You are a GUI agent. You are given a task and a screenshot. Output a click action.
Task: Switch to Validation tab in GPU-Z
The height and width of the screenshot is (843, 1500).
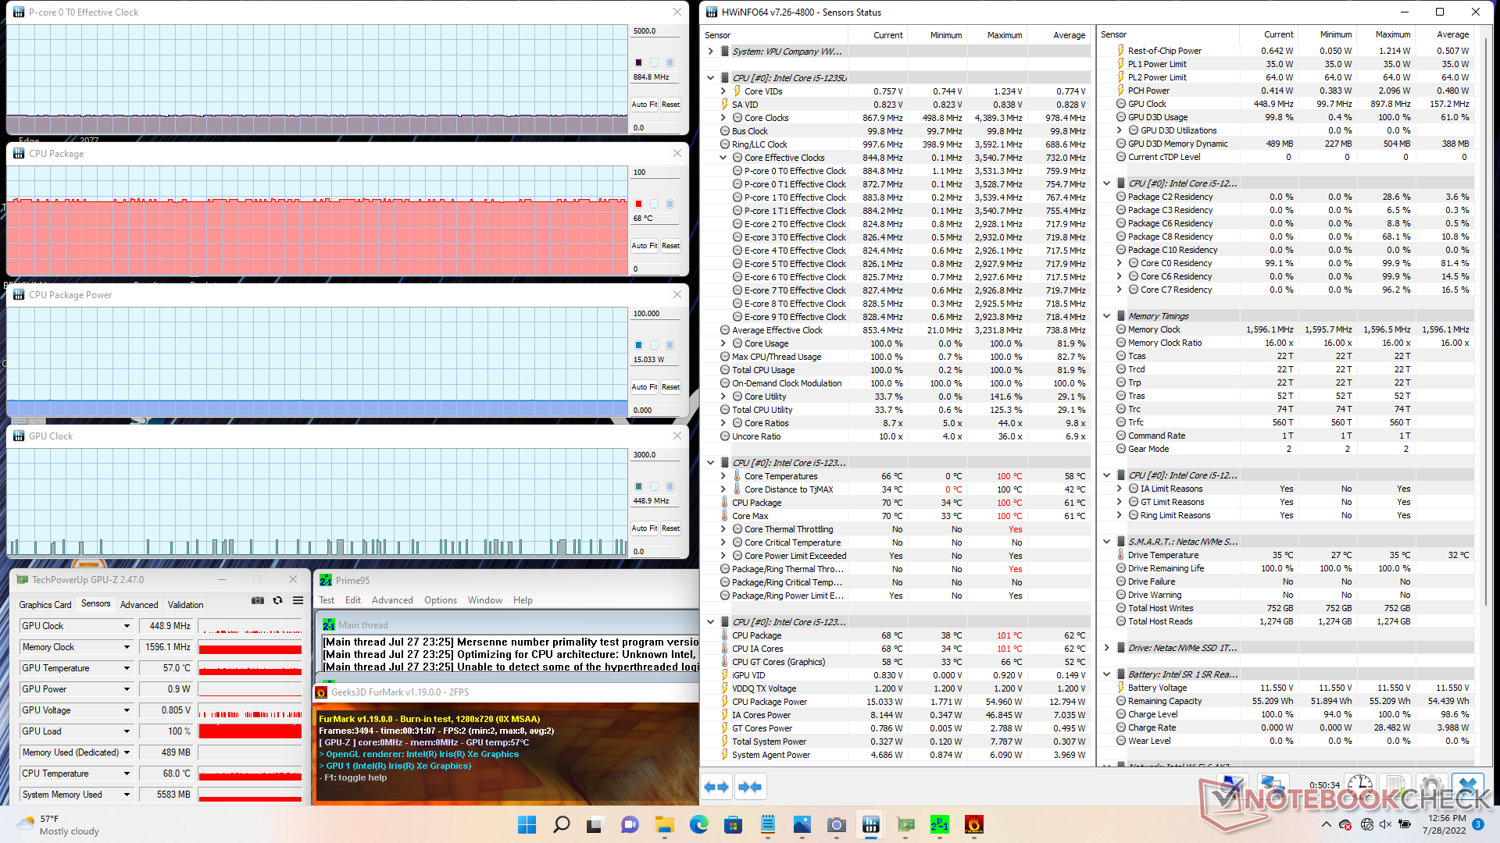[186, 605]
